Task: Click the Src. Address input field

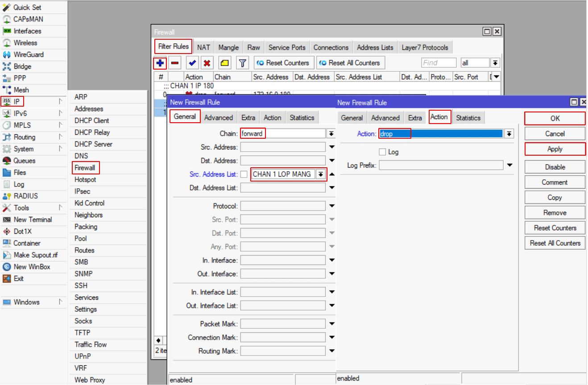Action: 283,147
